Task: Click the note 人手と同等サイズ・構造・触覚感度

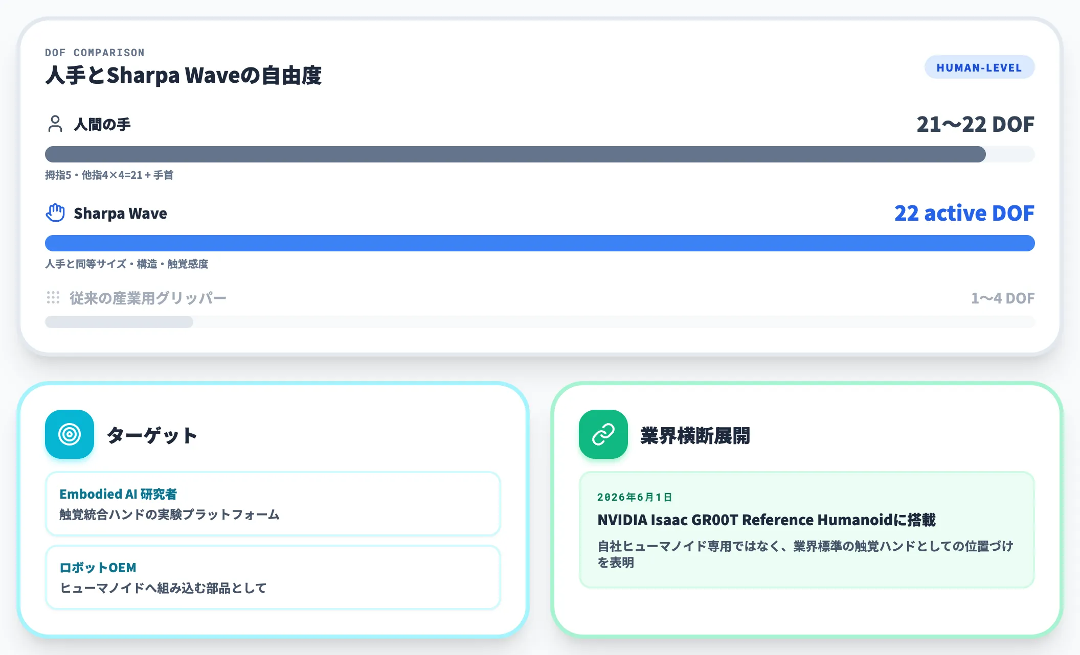Action: click(x=126, y=264)
